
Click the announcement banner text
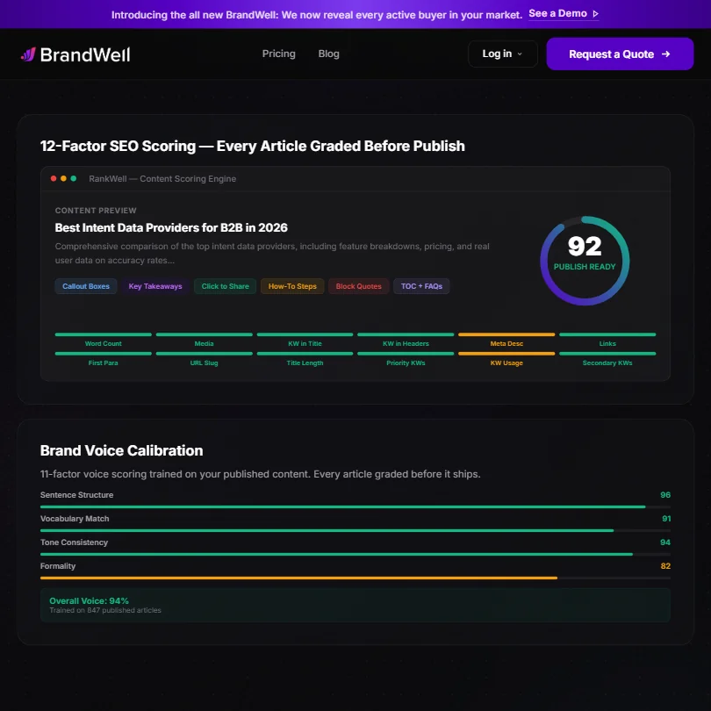point(317,15)
